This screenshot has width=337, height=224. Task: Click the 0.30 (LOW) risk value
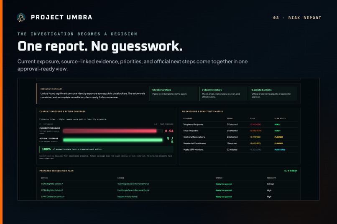pos(256,150)
